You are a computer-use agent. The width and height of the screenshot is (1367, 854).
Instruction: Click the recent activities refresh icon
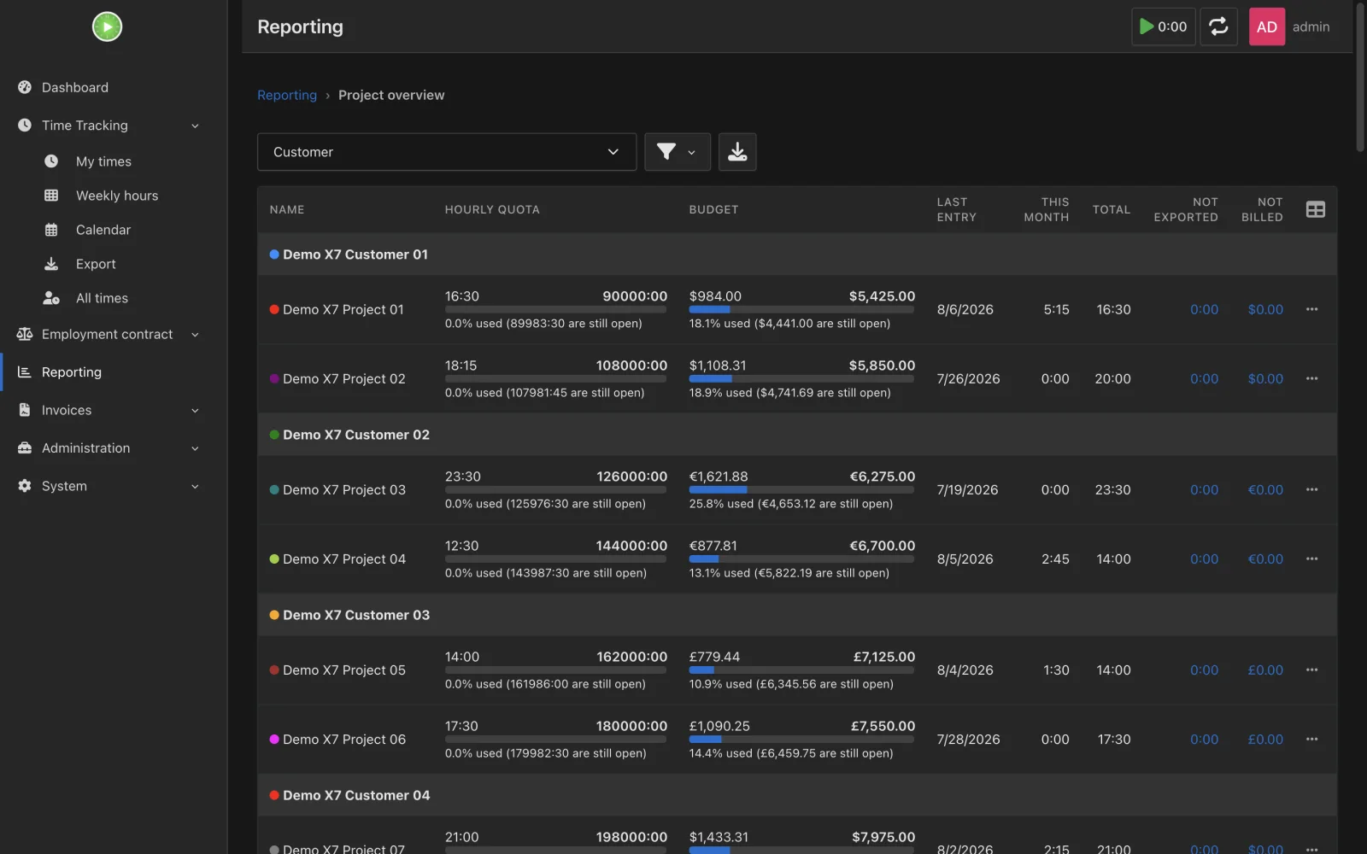[1218, 26]
